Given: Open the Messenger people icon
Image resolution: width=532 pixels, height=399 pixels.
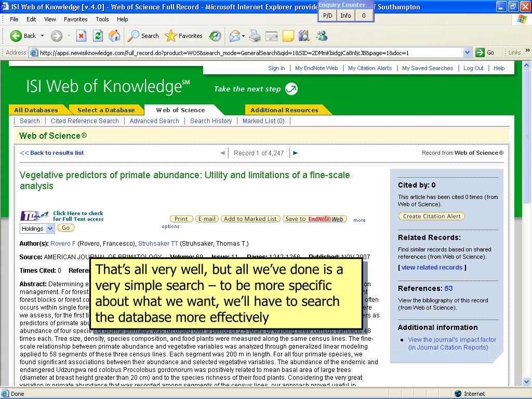Looking at the screenshot, I should 321,36.
